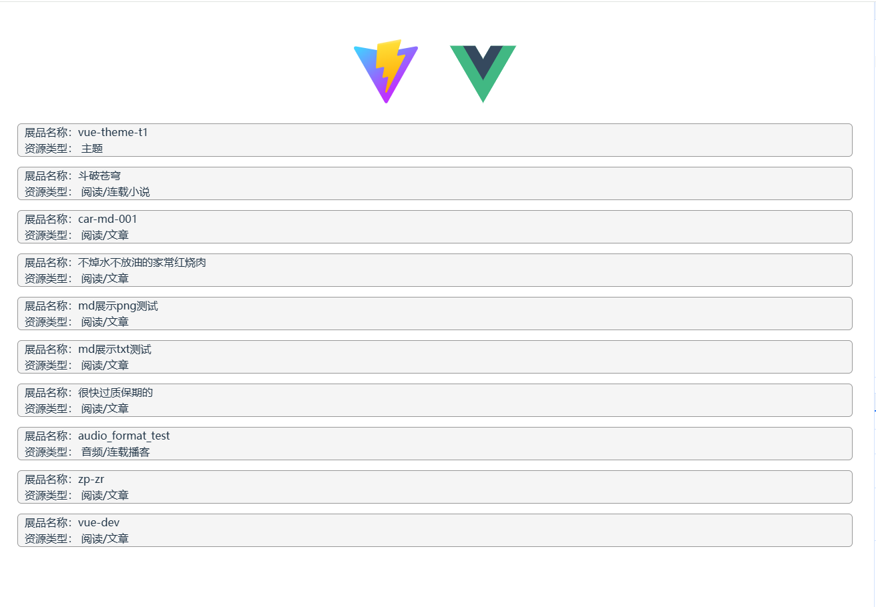Select the audio_format_test card
The width and height of the screenshot is (876, 607).
pyautogui.click(x=435, y=444)
